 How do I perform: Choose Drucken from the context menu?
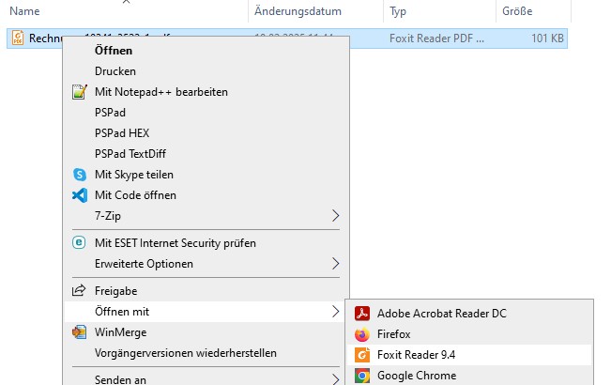115,71
